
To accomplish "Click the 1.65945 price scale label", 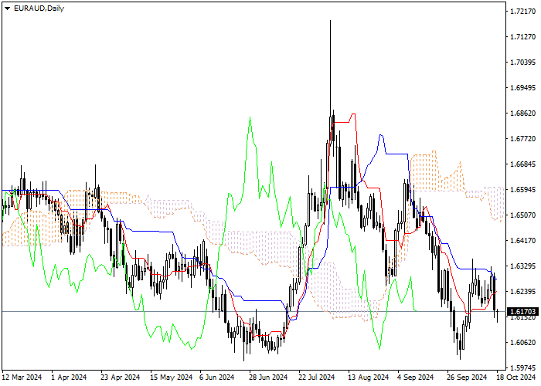I will pos(522,190).
